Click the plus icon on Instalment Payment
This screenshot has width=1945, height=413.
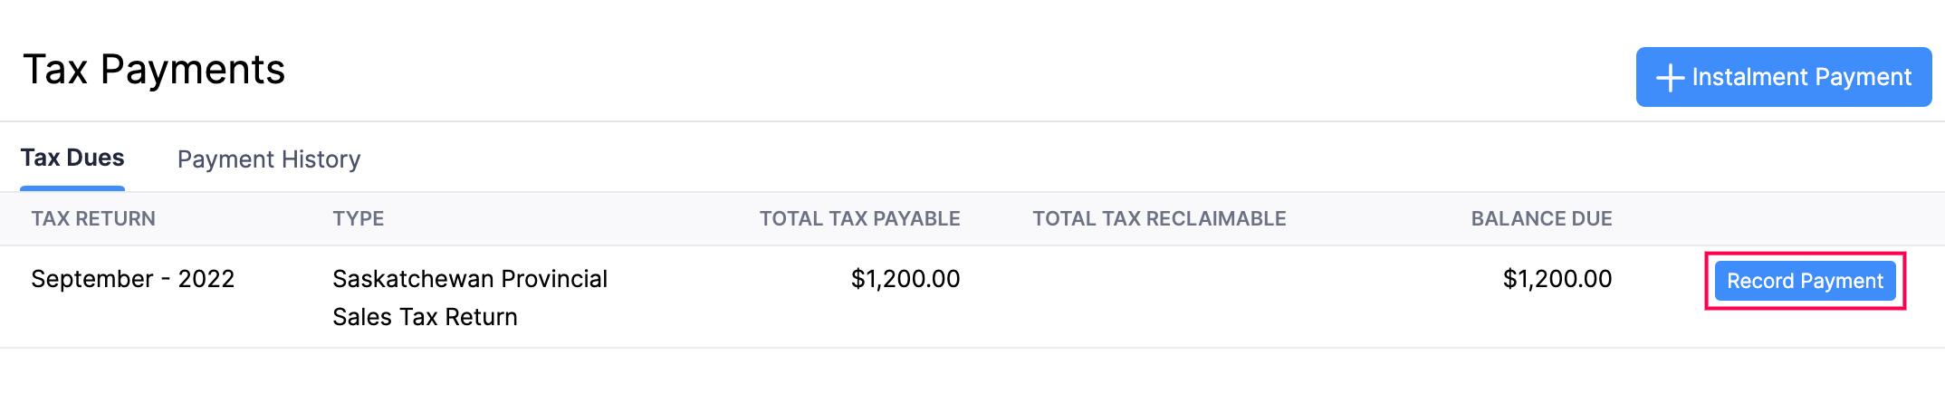(1670, 78)
